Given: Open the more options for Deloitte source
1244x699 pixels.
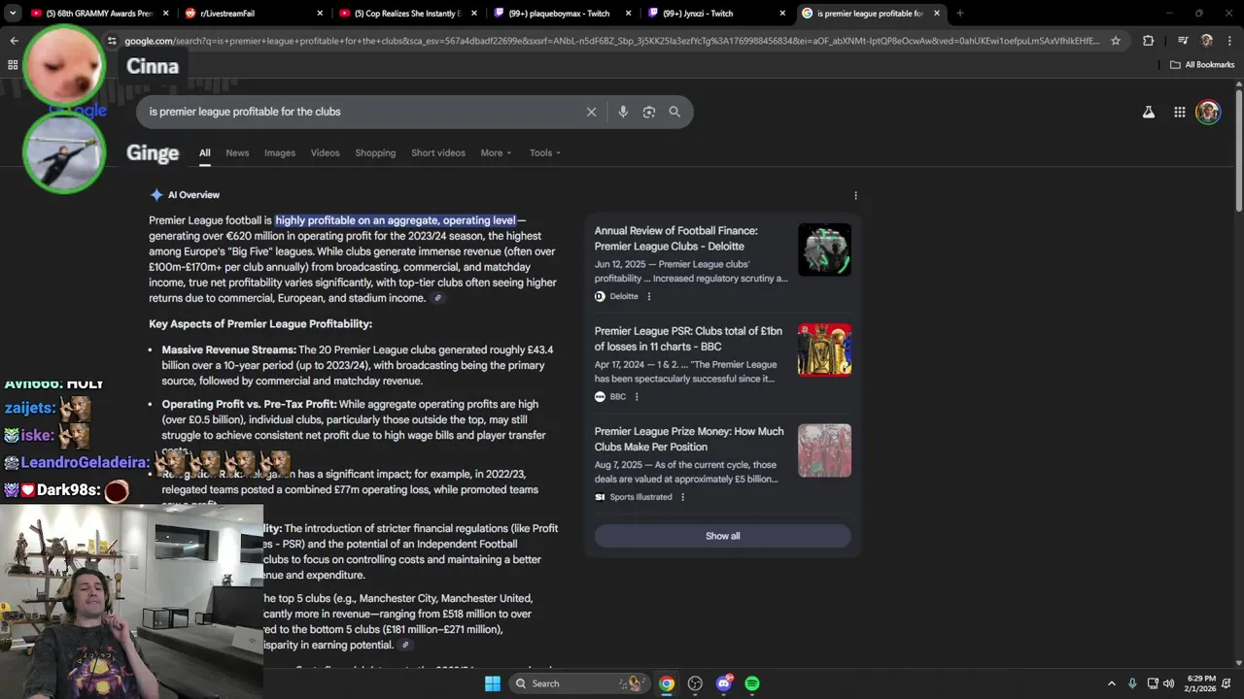Looking at the screenshot, I should coord(649,296).
